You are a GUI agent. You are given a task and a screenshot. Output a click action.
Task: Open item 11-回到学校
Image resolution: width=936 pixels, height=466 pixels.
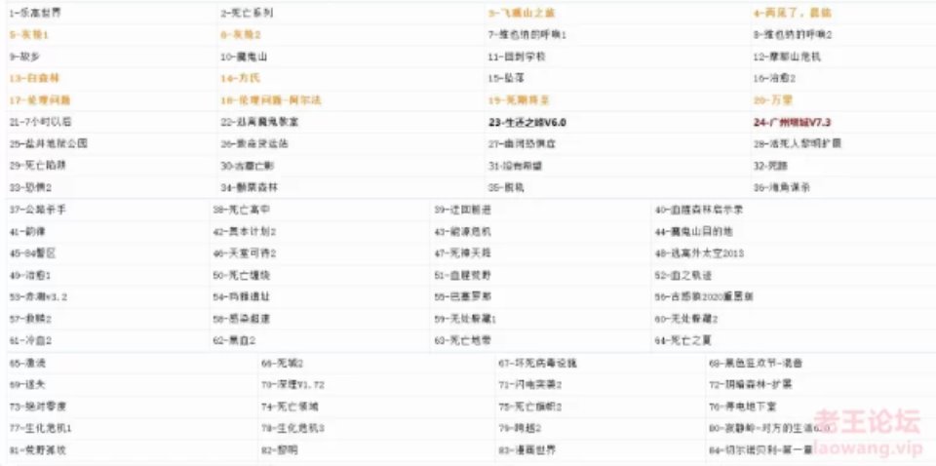click(517, 57)
